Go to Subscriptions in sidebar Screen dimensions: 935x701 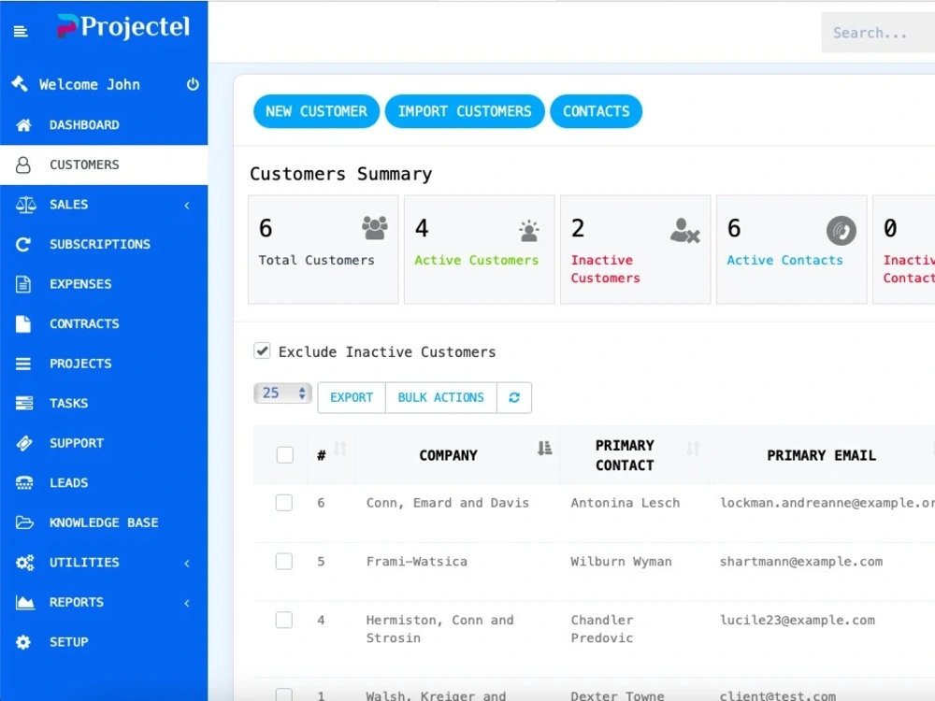pyautogui.click(x=104, y=244)
